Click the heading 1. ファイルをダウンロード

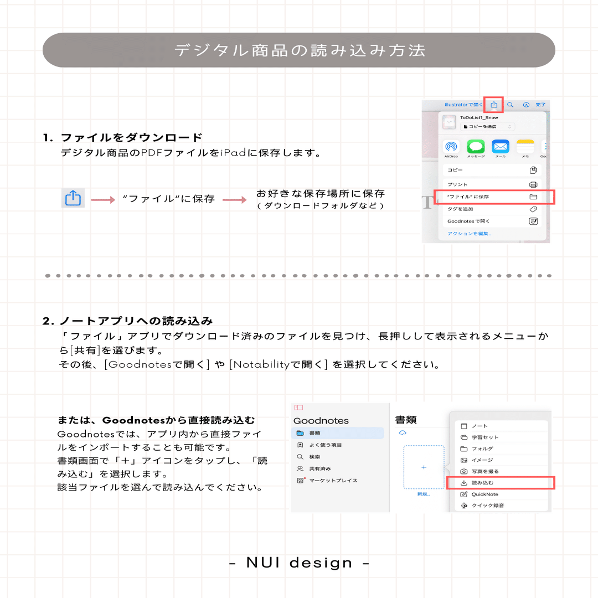[x=122, y=137]
